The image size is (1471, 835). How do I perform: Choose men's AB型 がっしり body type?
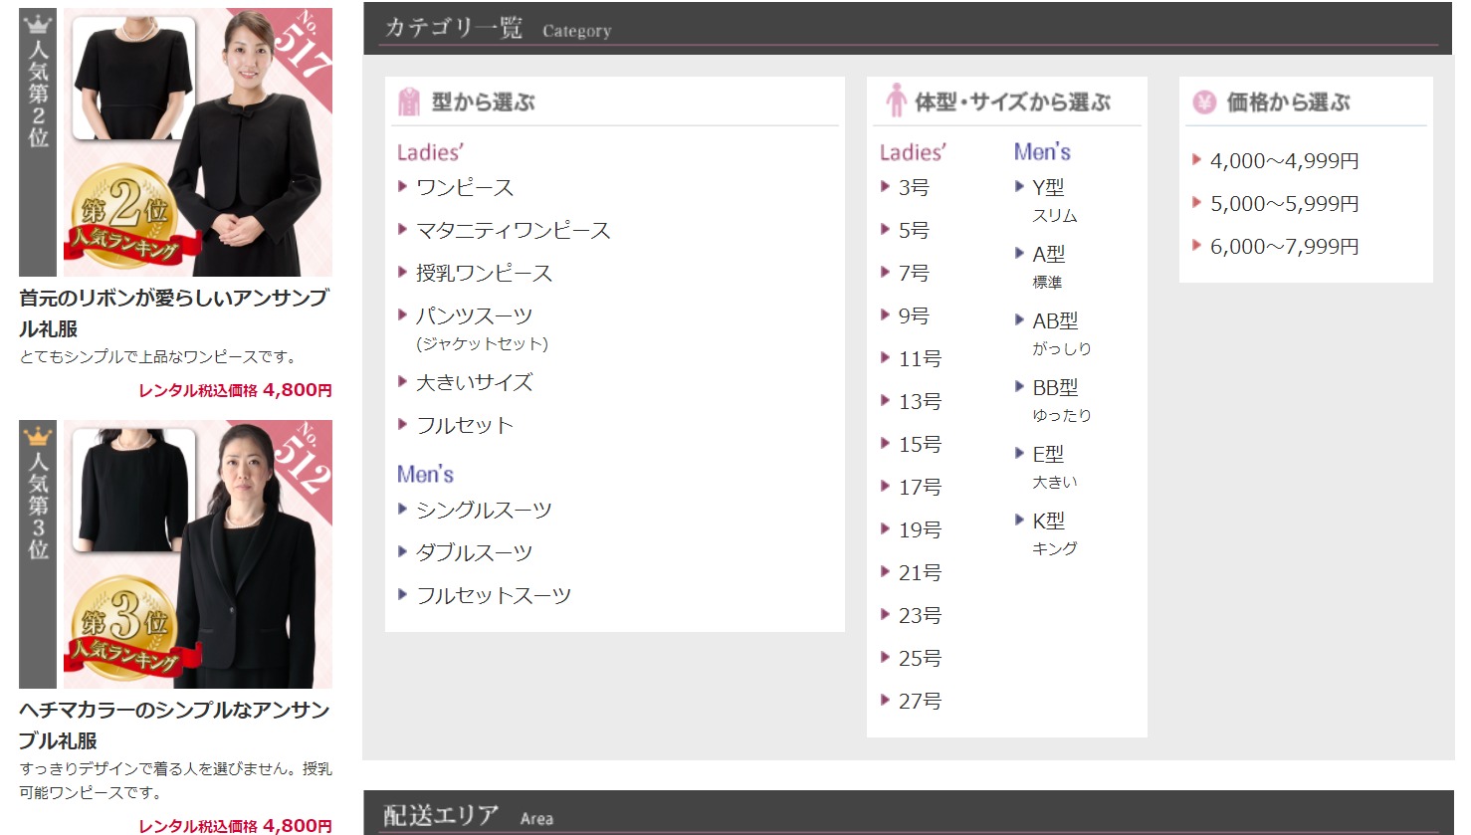coord(1055,320)
